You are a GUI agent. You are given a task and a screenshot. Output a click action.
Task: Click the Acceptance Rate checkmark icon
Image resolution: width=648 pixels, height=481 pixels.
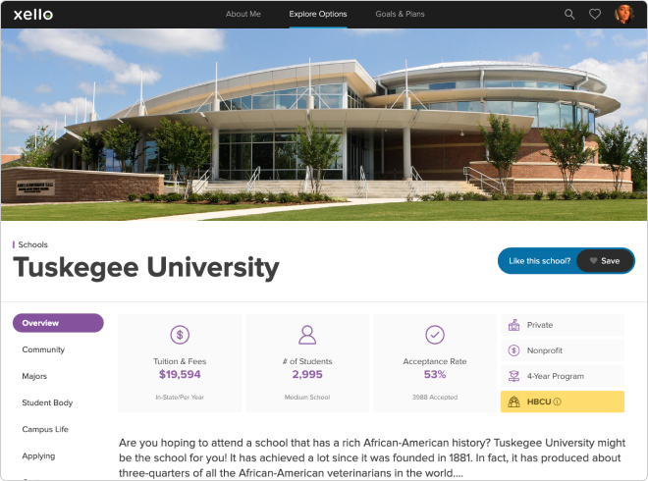click(x=435, y=335)
